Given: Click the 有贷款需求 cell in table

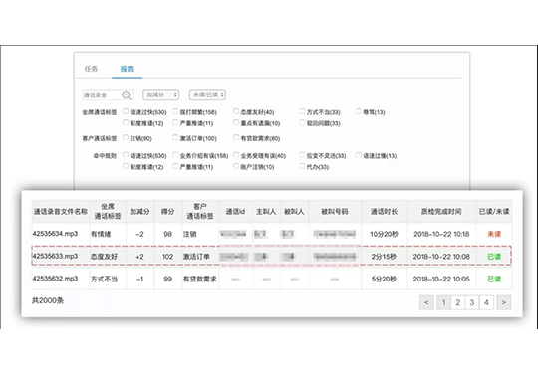Looking at the screenshot, I should [x=199, y=279].
